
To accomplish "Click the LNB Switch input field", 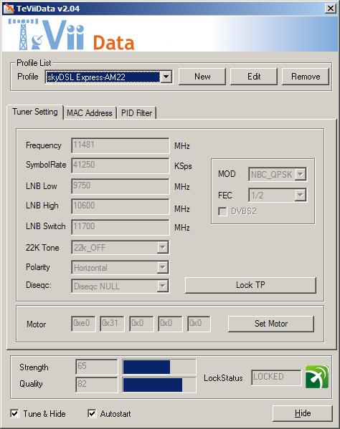I will pyautogui.click(x=121, y=227).
